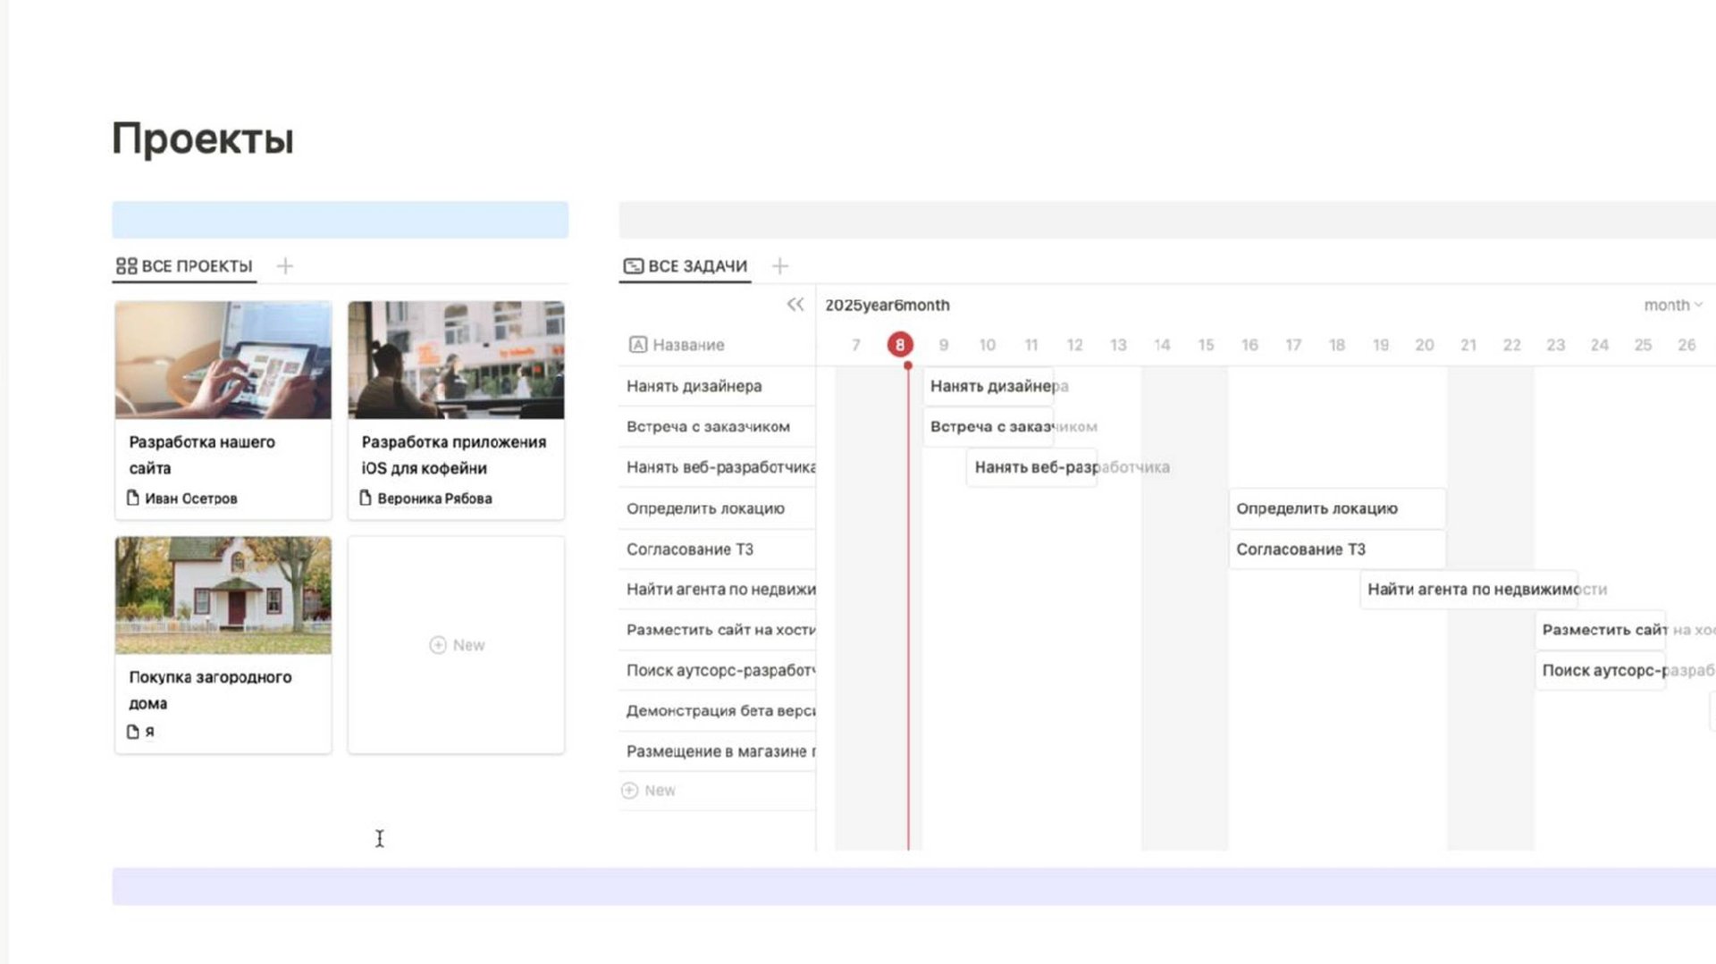Select the red highlighted today marker on day 8
Image resolution: width=1716 pixels, height=964 pixels.
tap(899, 345)
